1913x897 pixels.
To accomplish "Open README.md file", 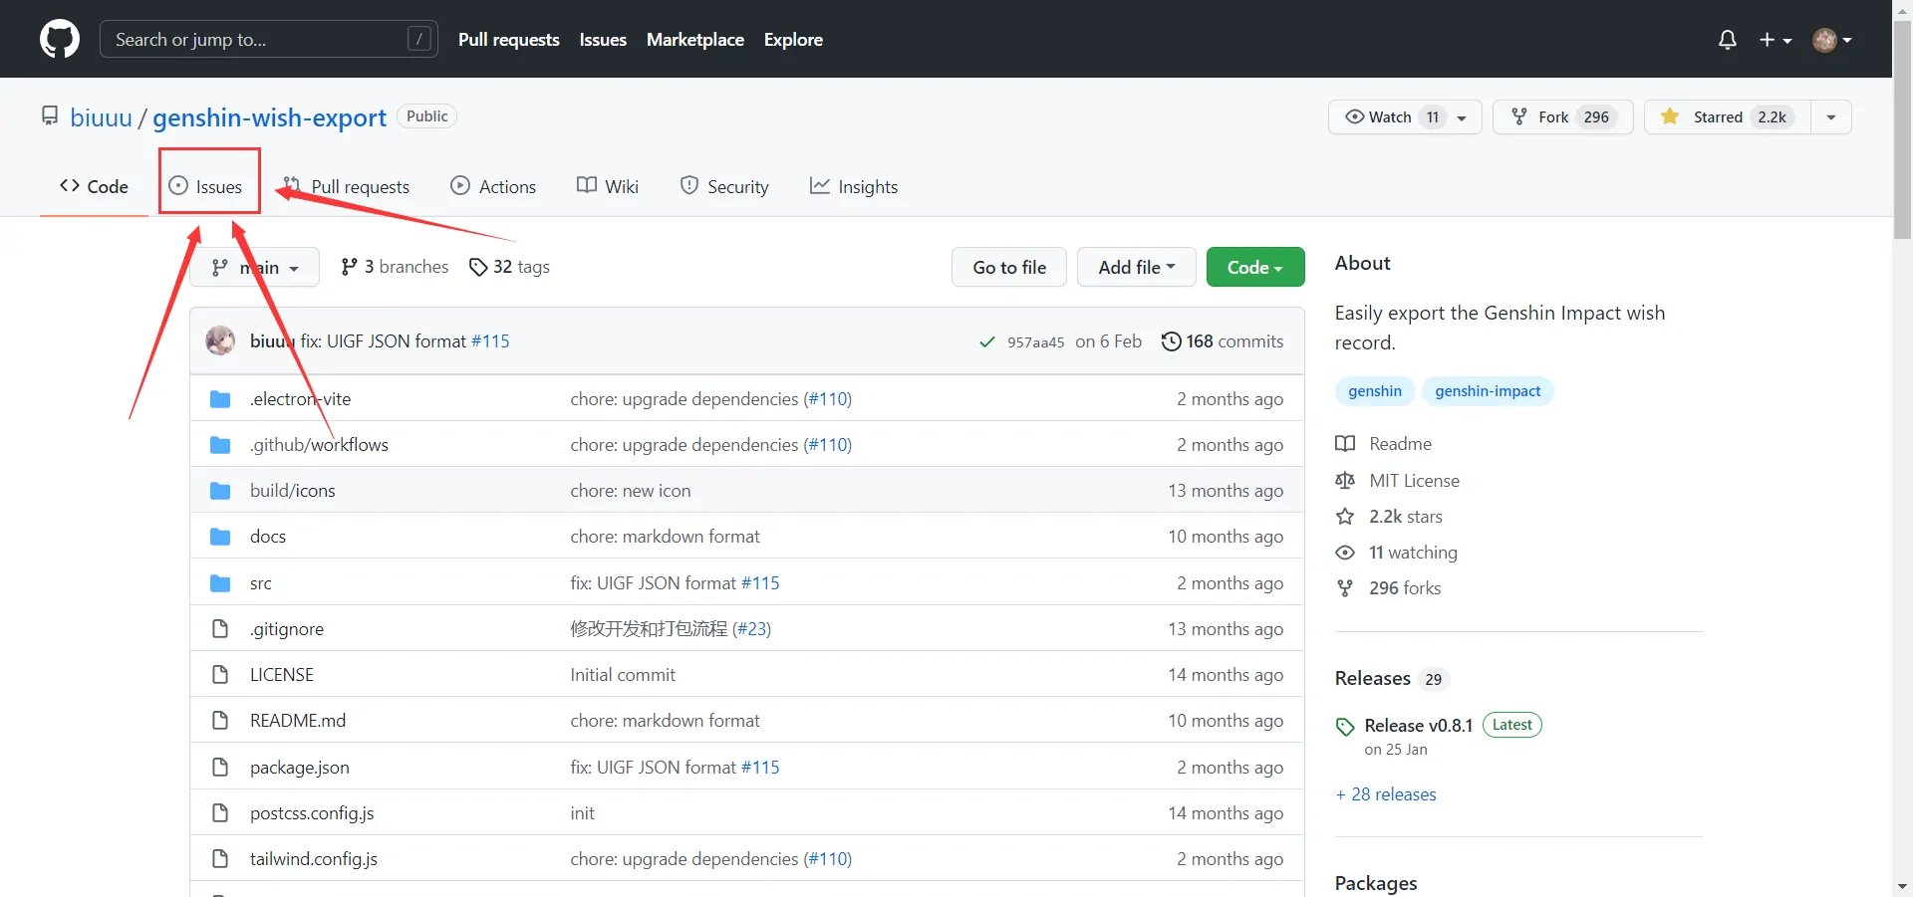I will (298, 720).
